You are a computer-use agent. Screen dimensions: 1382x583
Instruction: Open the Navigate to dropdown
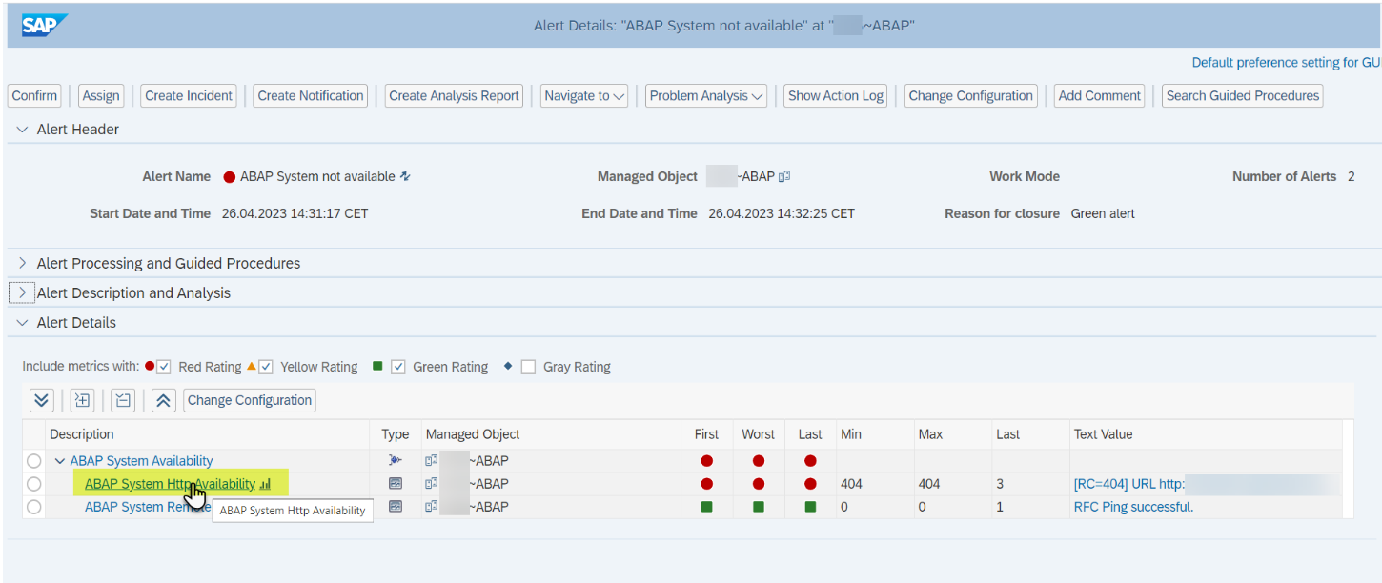tap(584, 95)
